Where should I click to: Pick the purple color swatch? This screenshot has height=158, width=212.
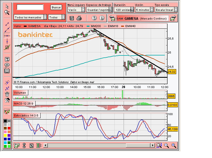click(x=9, y=135)
